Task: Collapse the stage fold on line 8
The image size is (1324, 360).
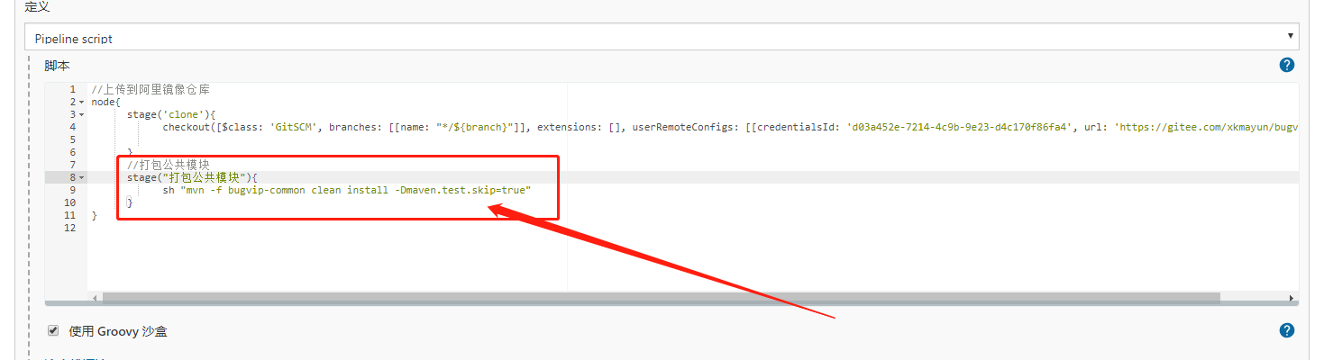Action: [82, 177]
